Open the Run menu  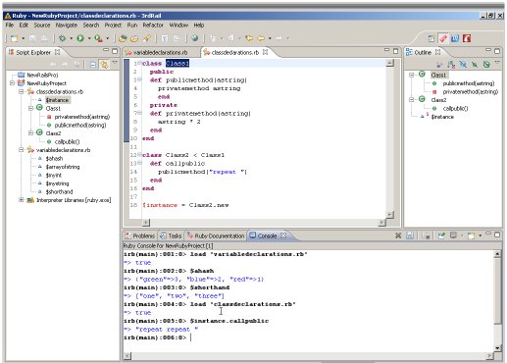[132, 25]
